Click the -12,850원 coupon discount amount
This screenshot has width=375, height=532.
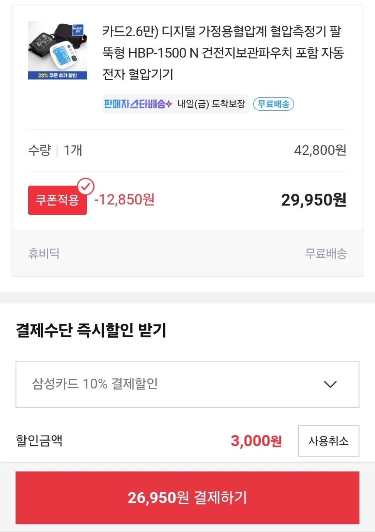pyautogui.click(x=124, y=200)
